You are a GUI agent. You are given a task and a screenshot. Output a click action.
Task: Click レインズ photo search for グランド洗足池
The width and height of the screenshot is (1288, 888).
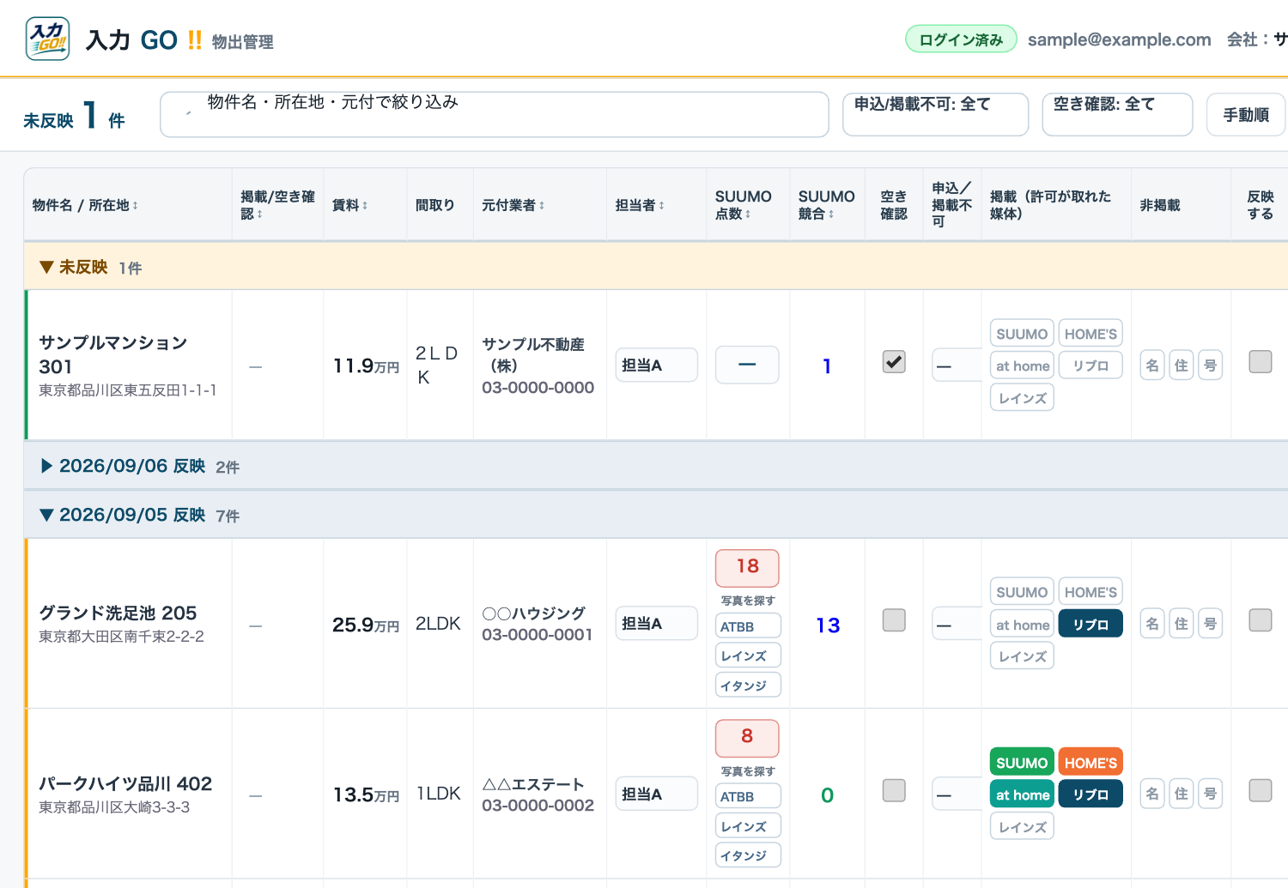(748, 655)
